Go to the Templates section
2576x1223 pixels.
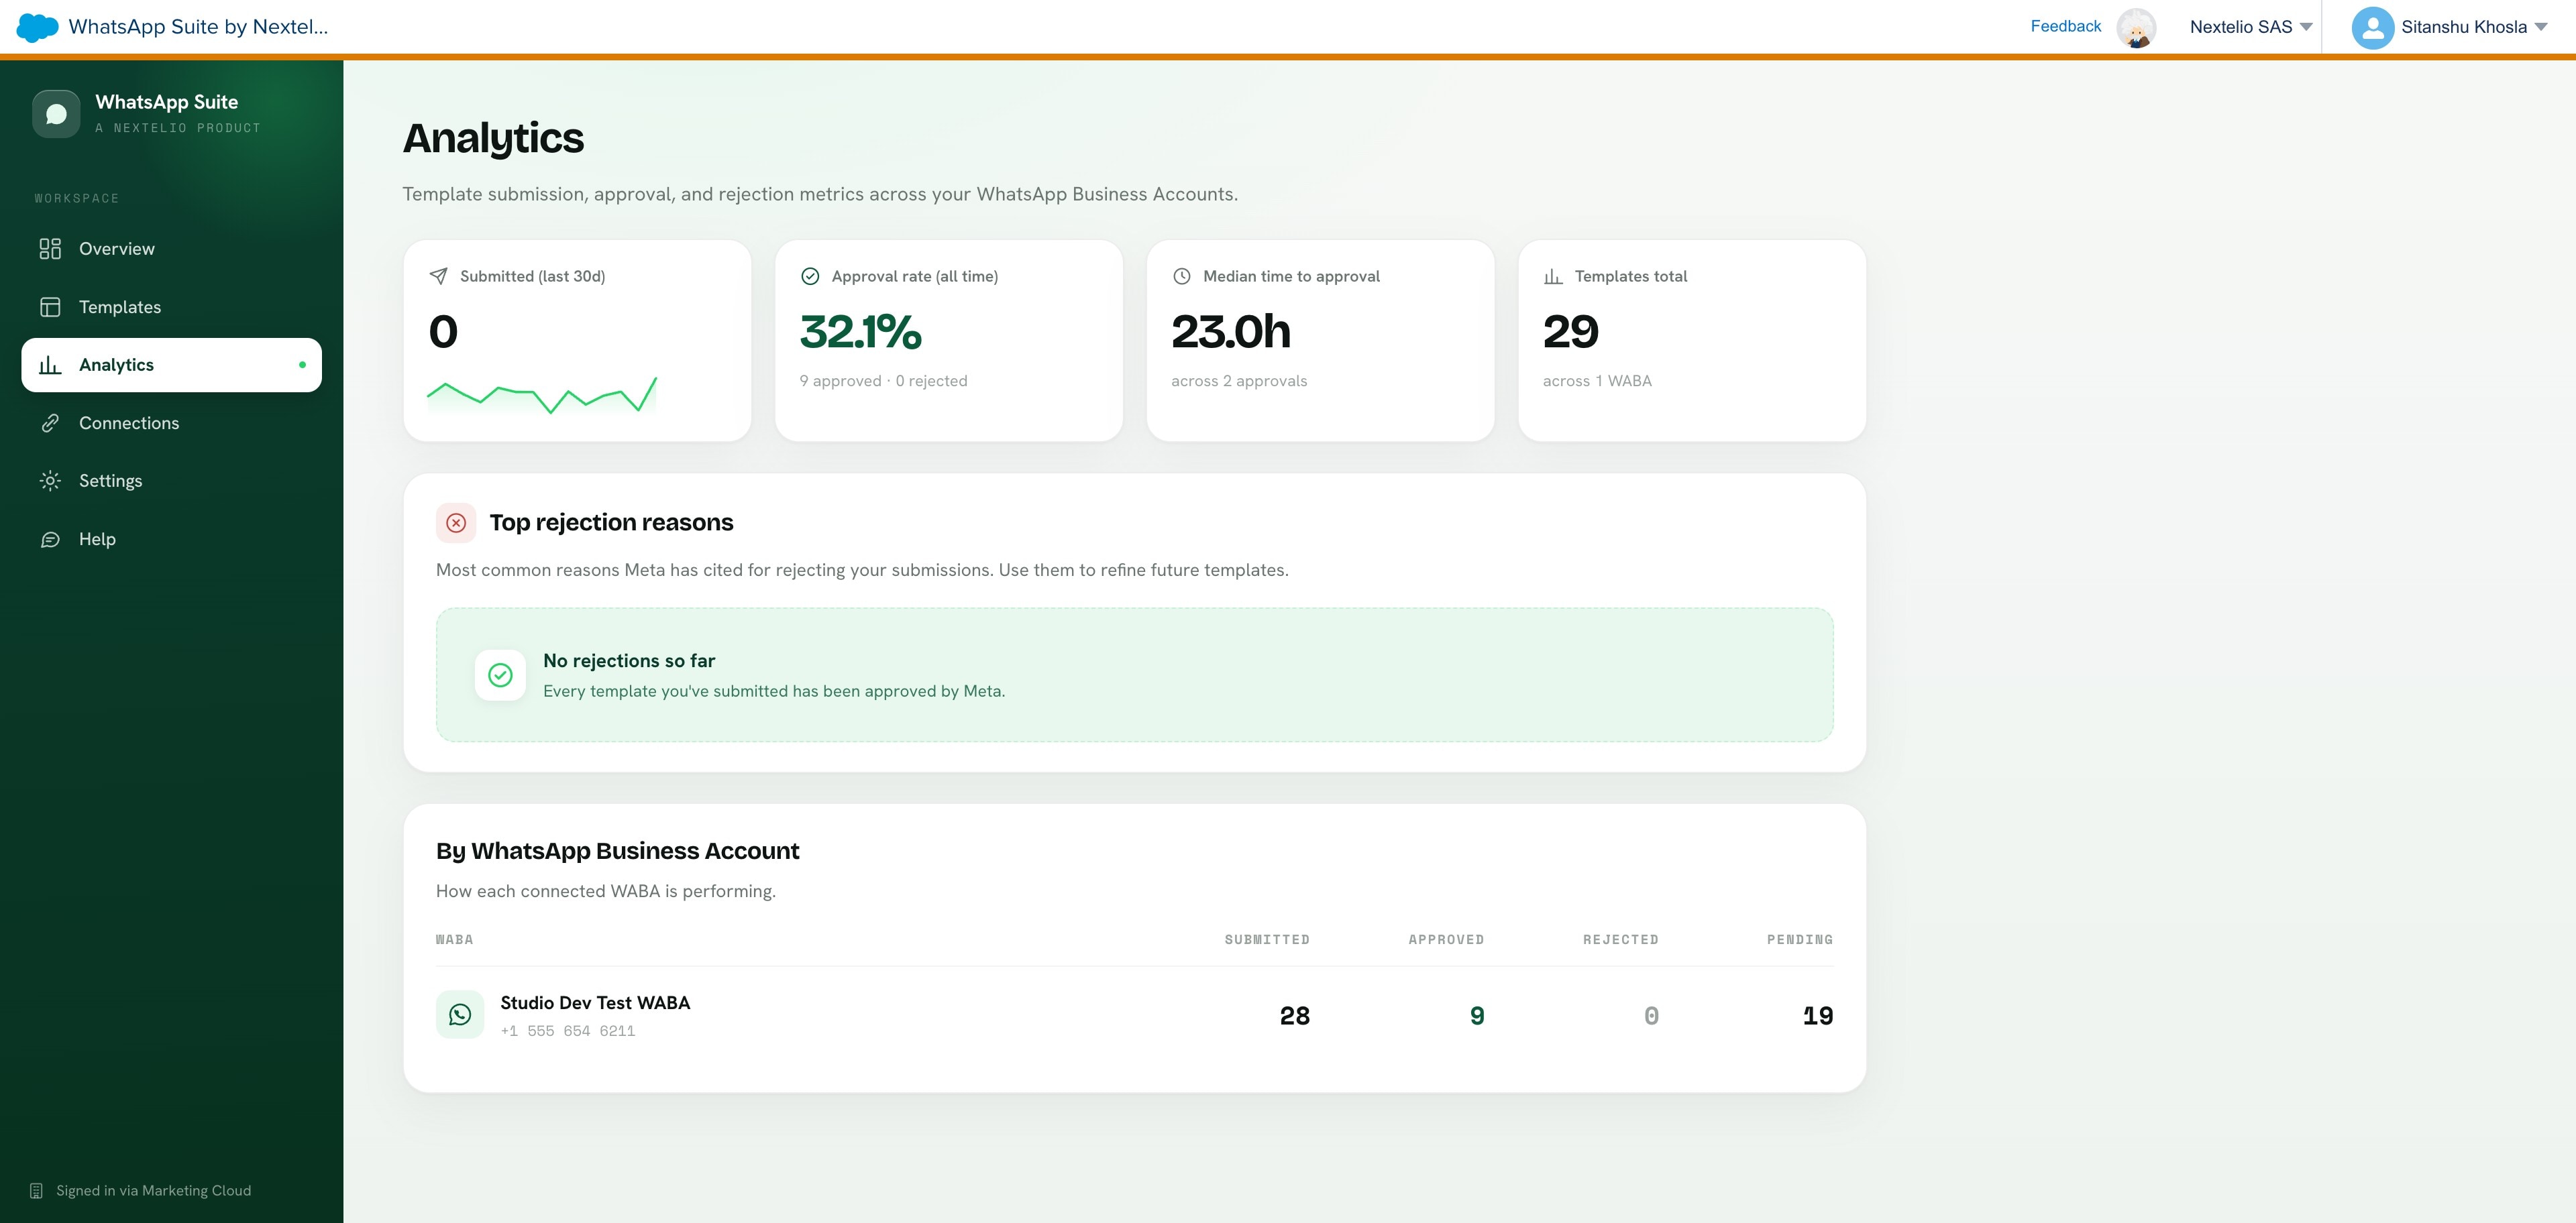pos(171,306)
